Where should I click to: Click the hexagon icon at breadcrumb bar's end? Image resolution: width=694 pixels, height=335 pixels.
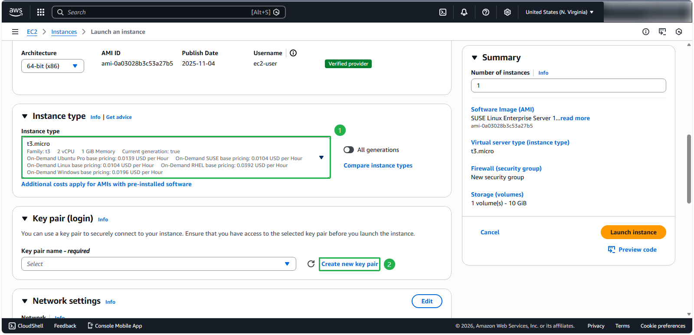click(679, 32)
